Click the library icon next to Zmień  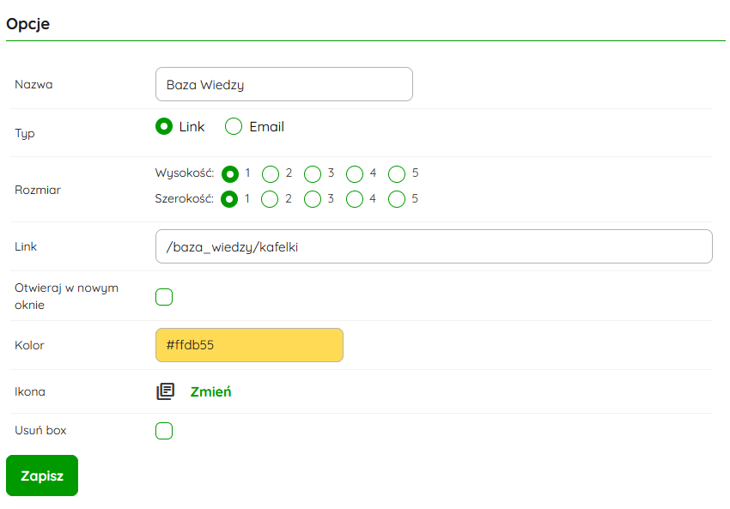click(165, 391)
